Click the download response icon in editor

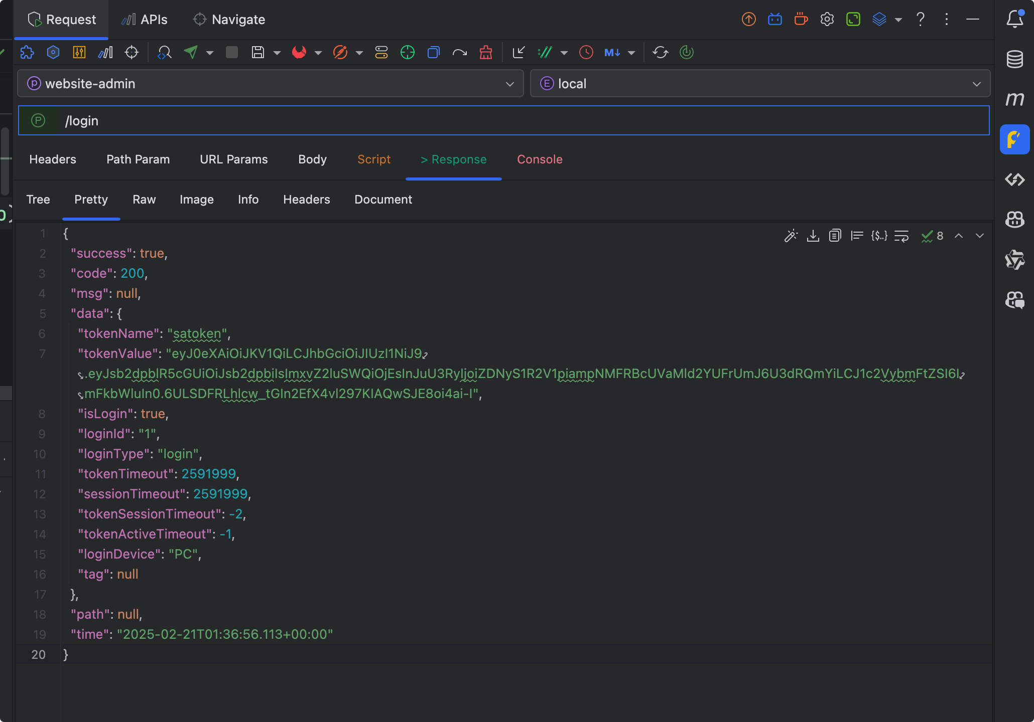(813, 236)
